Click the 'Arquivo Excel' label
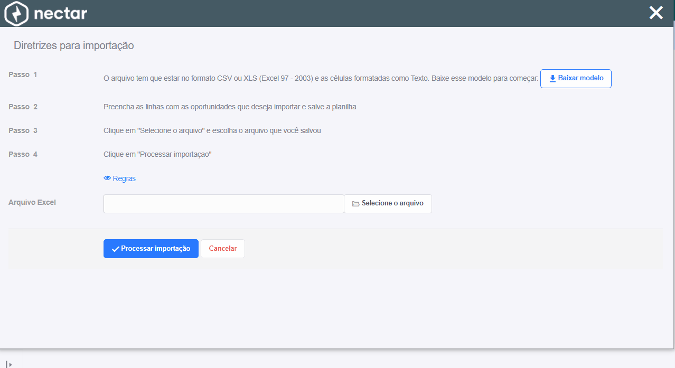The height and width of the screenshot is (368, 675). click(32, 202)
